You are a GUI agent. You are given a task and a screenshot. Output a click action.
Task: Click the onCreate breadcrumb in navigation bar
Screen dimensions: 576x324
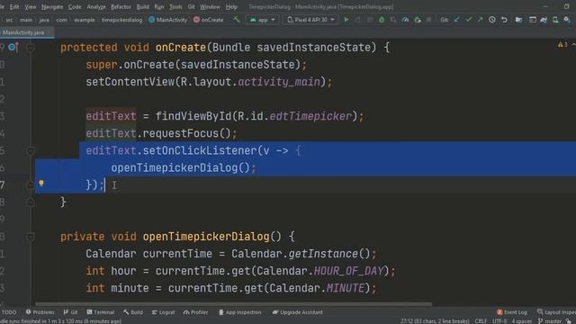point(208,20)
